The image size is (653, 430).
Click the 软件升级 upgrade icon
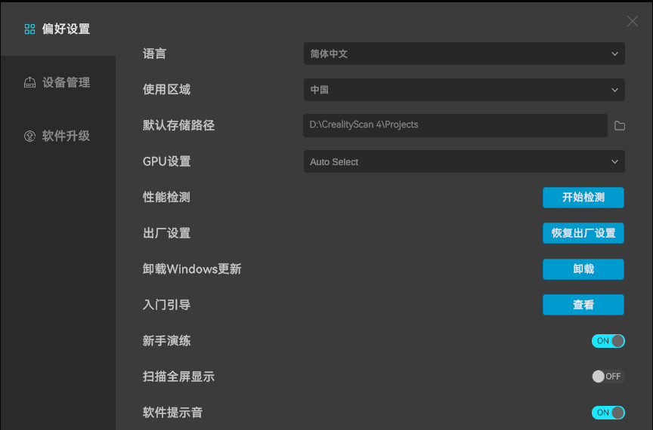pos(30,137)
